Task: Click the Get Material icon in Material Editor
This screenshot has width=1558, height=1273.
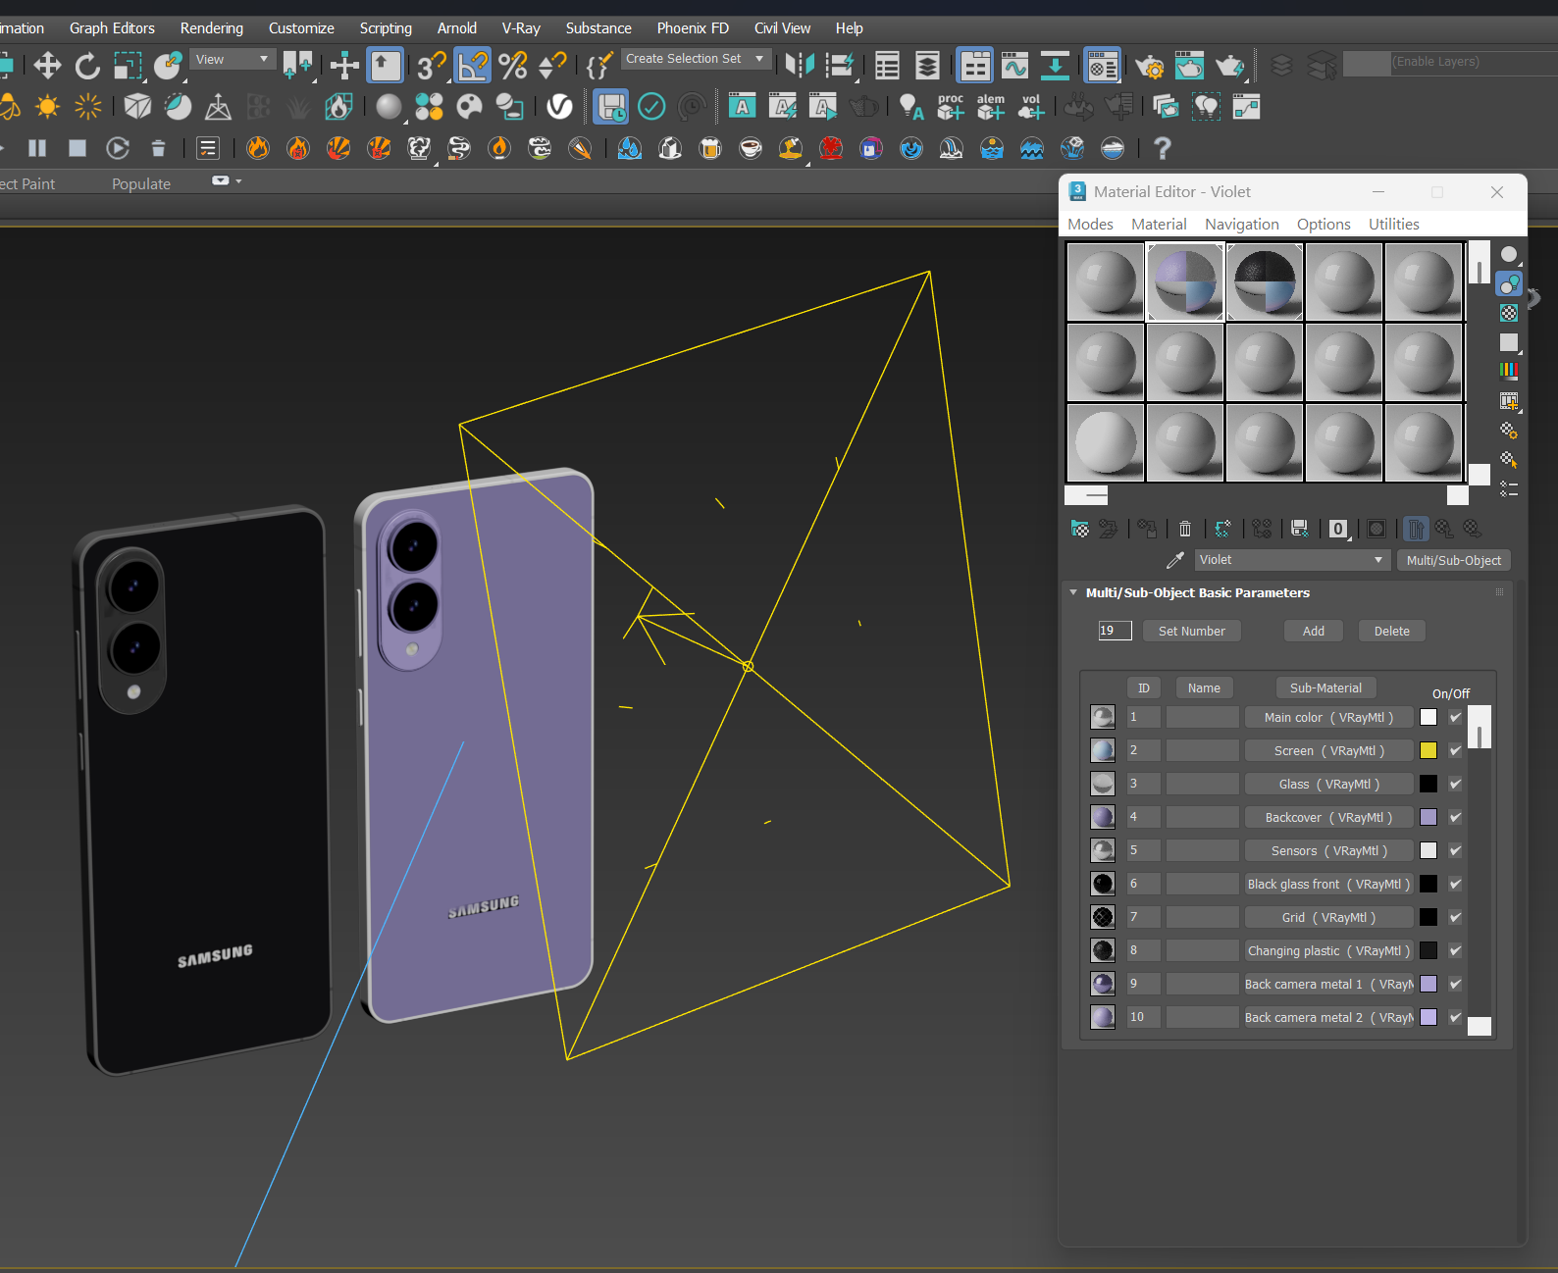Action: (x=1079, y=530)
